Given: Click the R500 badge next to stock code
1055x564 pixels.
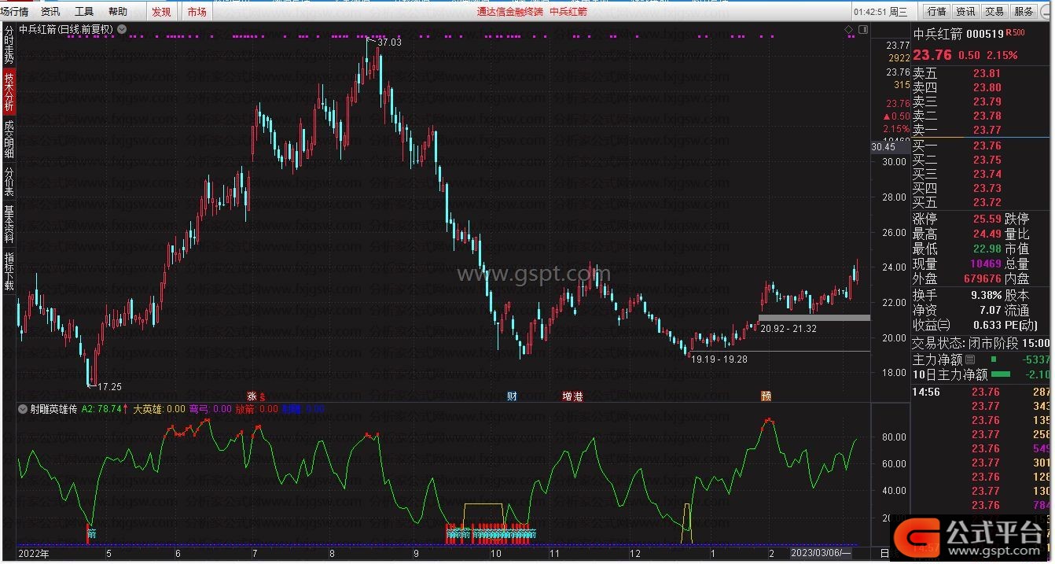Looking at the screenshot, I should pyautogui.click(x=1016, y=33).
